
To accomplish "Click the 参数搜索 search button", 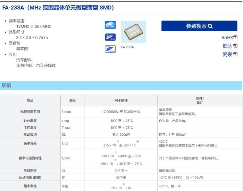I will (199, 26).
